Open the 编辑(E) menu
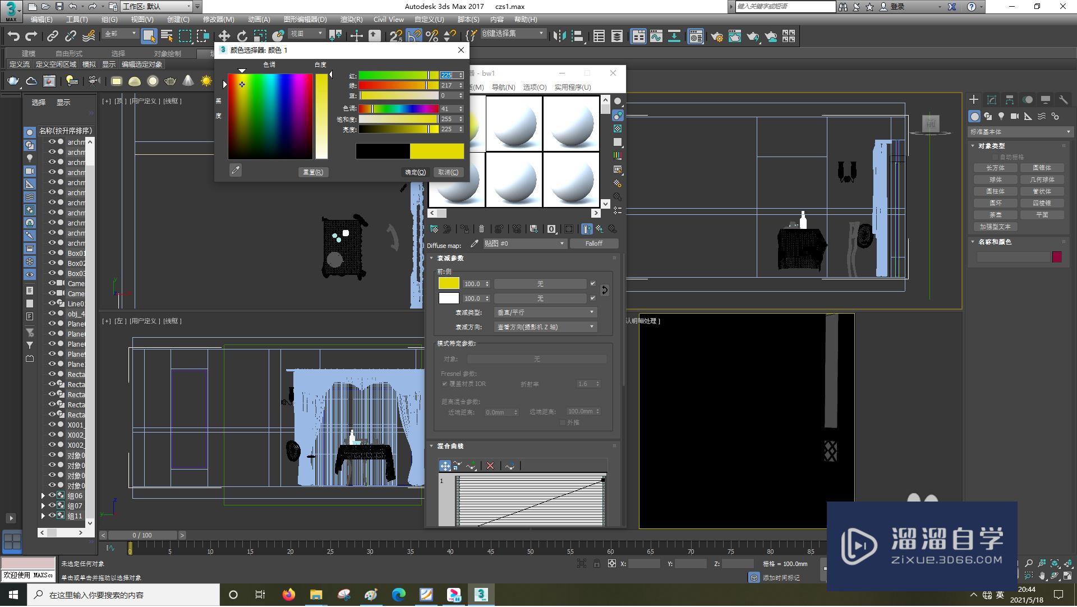Viewport: 1077px width, 607px height. click(x=42, y=20)
